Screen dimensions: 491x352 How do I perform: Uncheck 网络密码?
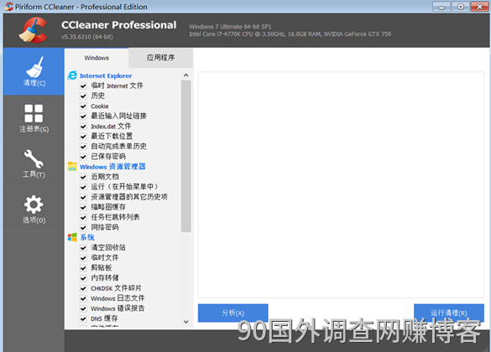tap(83, 228)
